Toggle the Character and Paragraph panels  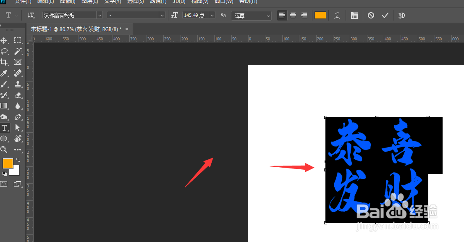click(x=354, y=16)
